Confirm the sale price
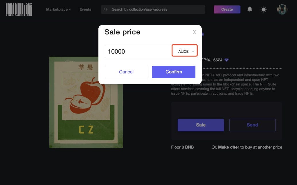 (174, 72)
